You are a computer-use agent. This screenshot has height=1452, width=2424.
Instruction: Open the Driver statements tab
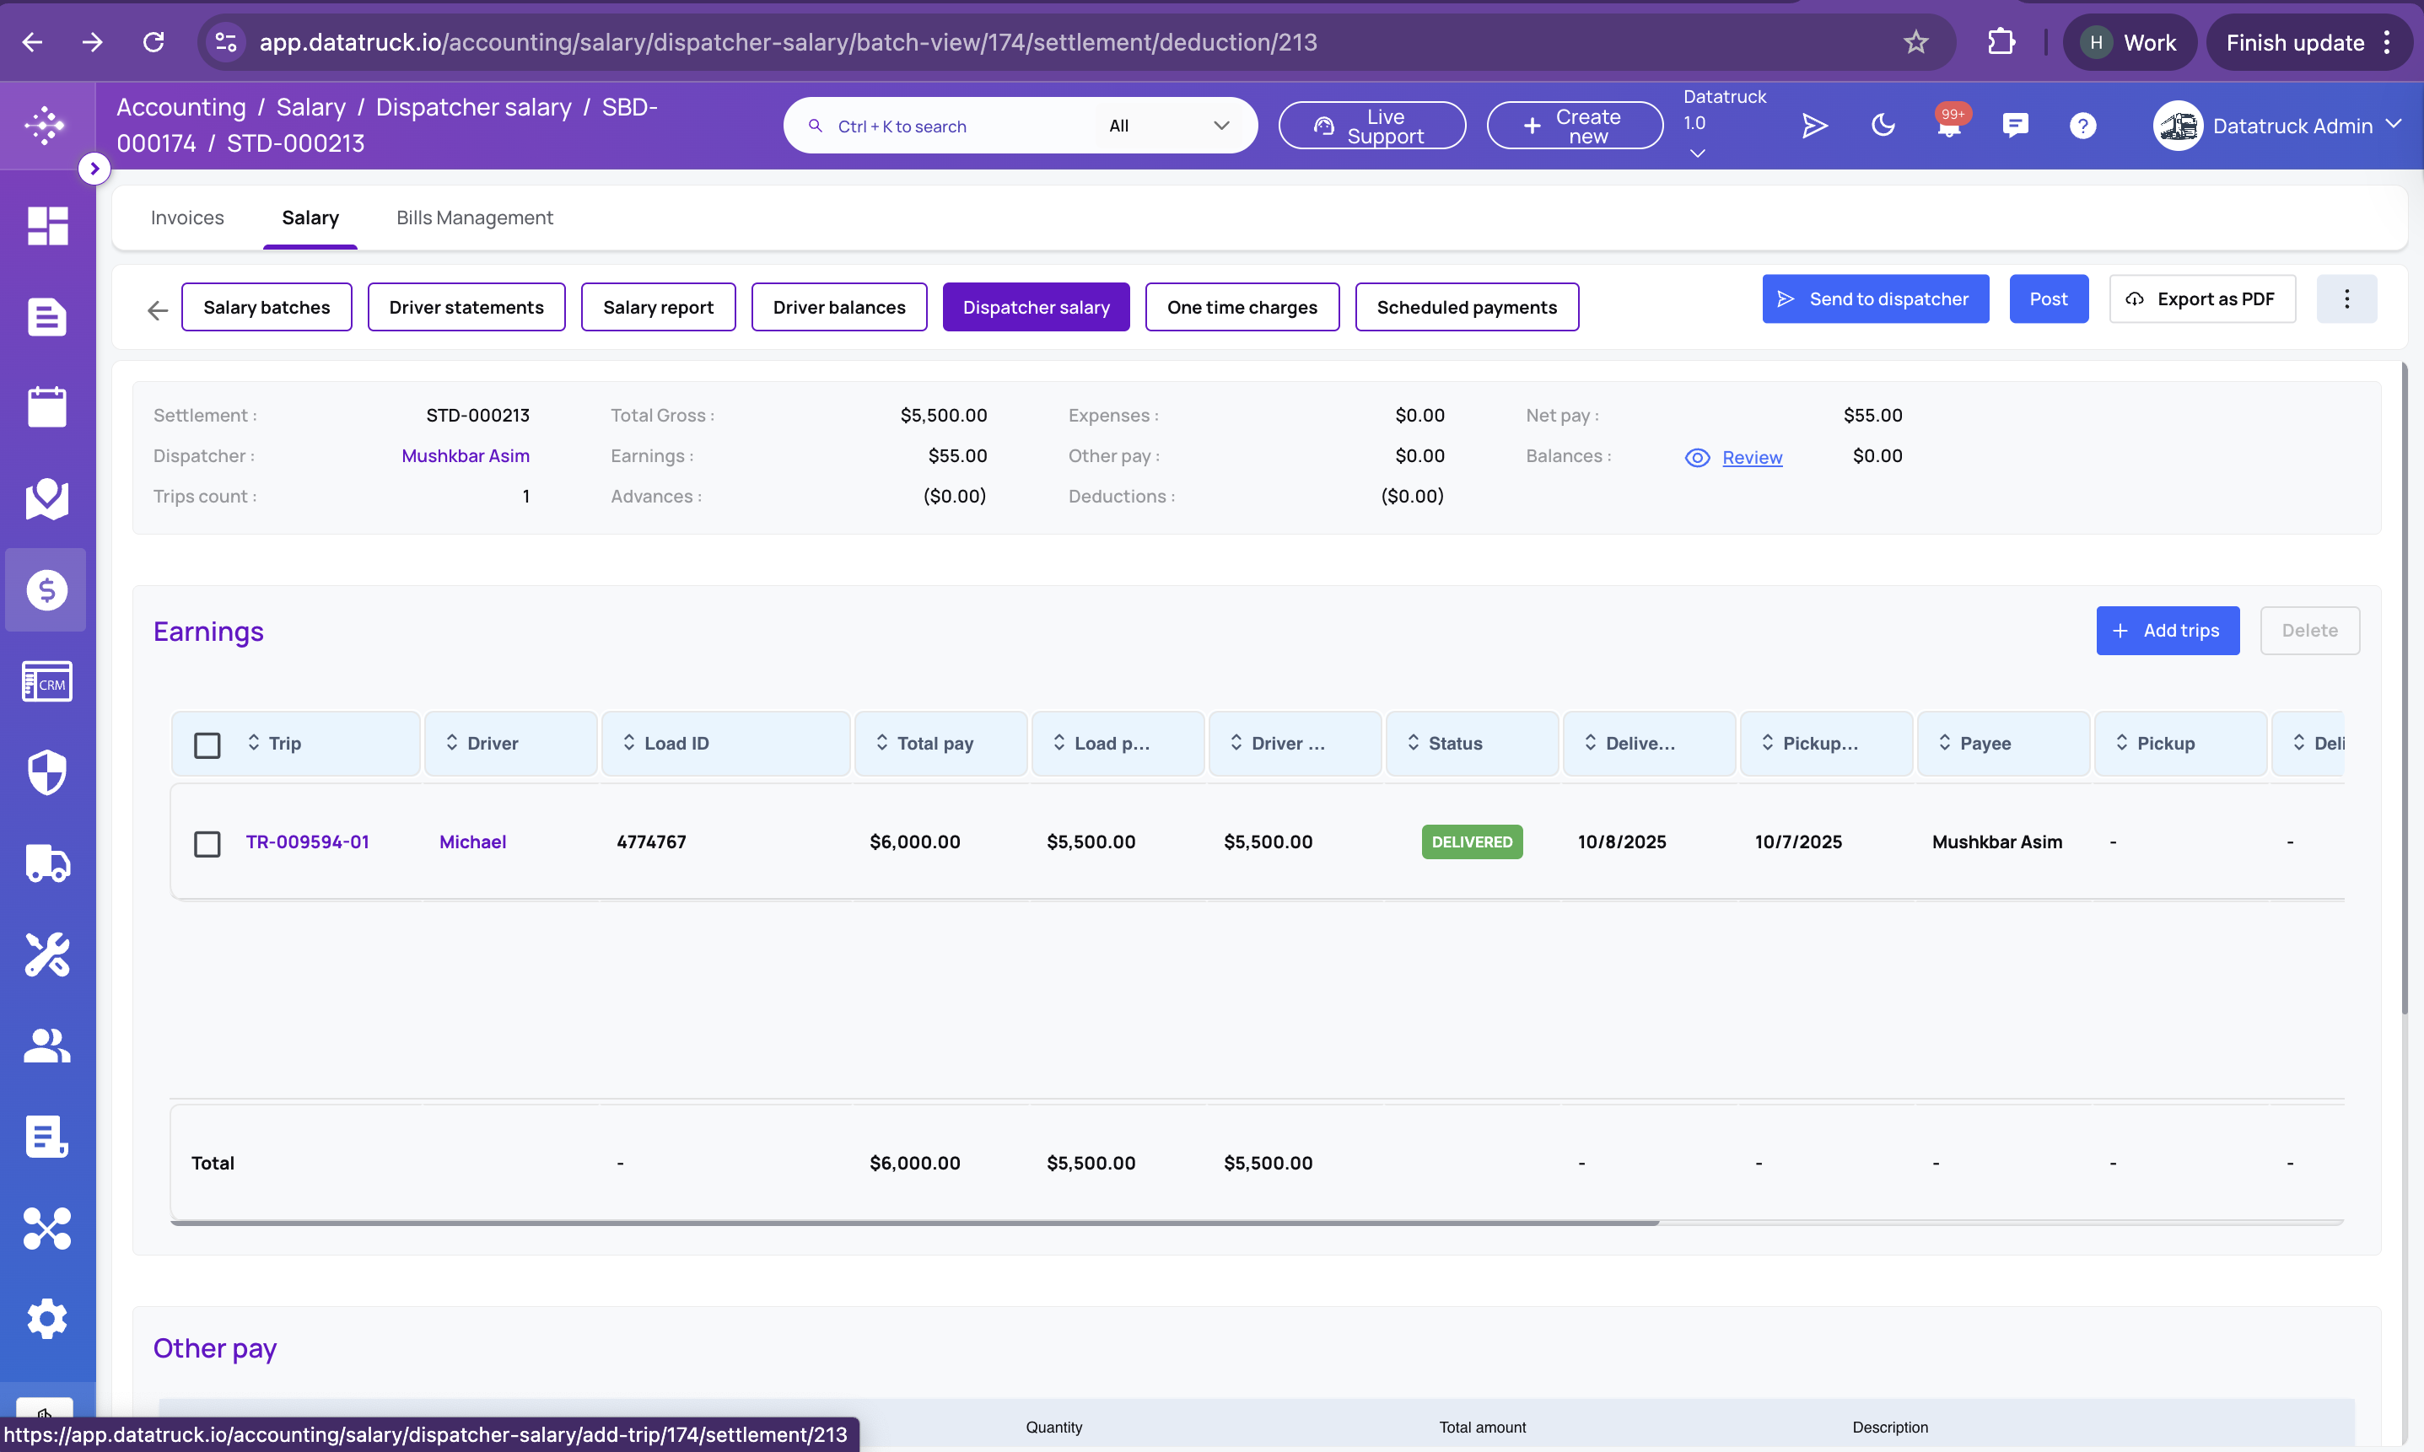pyautogui.click(x=466, y=307)
